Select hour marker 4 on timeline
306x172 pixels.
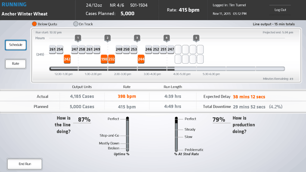click(167, 38)
